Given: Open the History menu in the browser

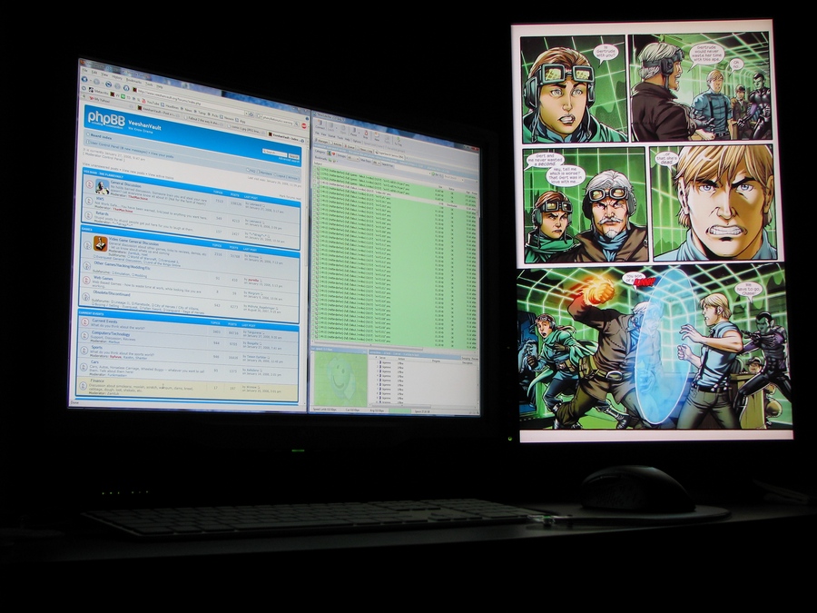Looking at the screenshot, I should (116, 76).
